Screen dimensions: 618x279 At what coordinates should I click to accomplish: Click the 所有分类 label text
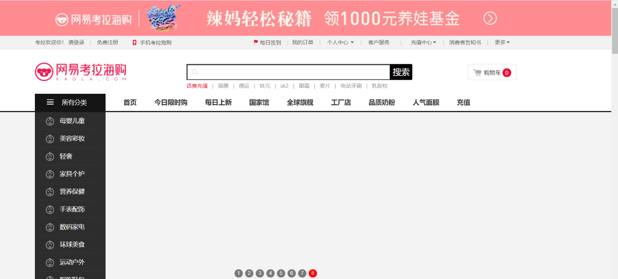coord(74,102)
